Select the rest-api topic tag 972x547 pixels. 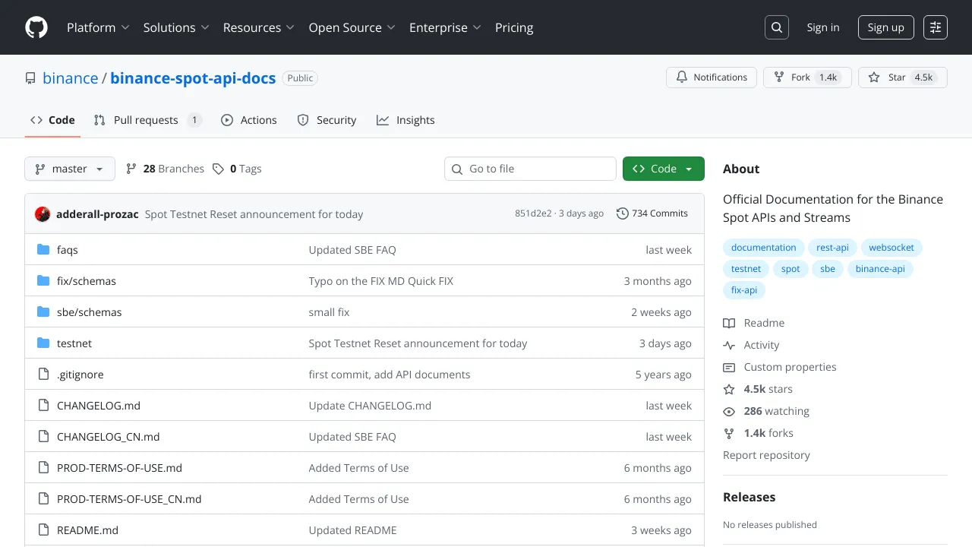(833, 248)
